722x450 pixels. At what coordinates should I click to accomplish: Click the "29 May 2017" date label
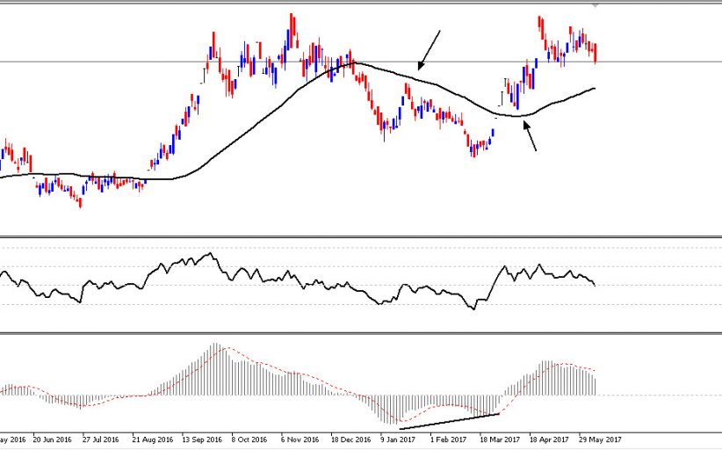600,439
